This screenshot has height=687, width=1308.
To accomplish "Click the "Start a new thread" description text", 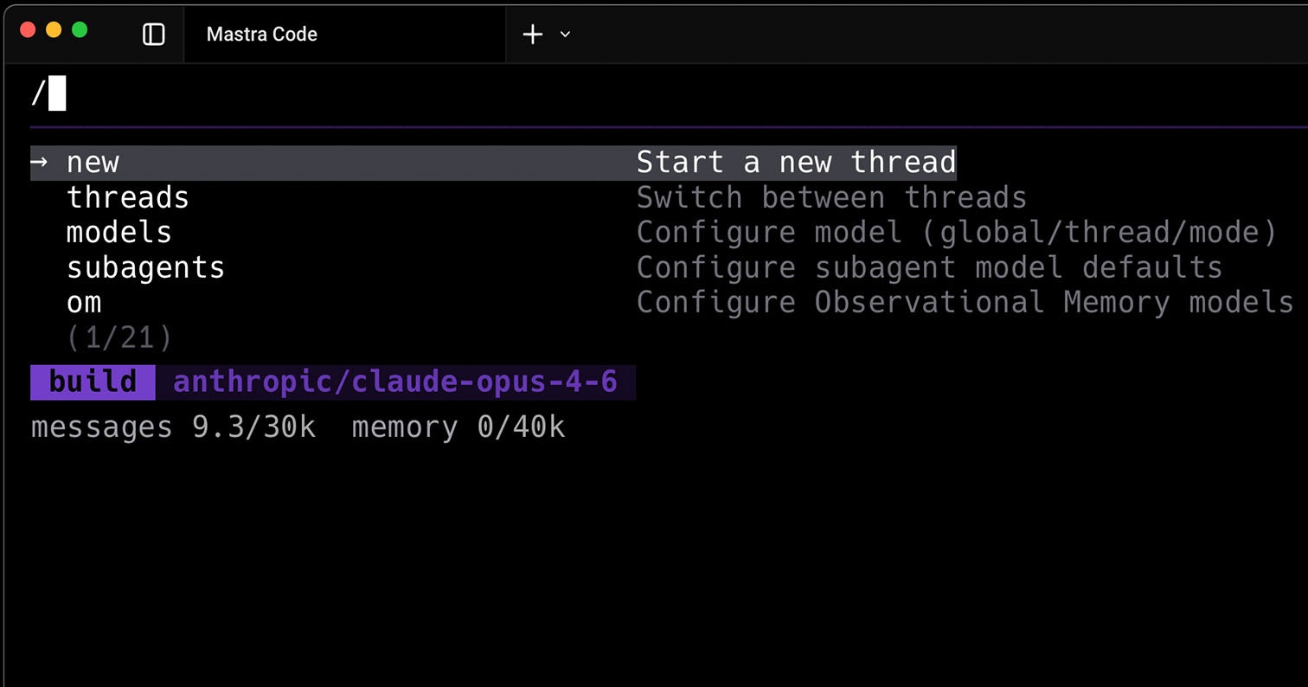I will [x=796, y=162].
